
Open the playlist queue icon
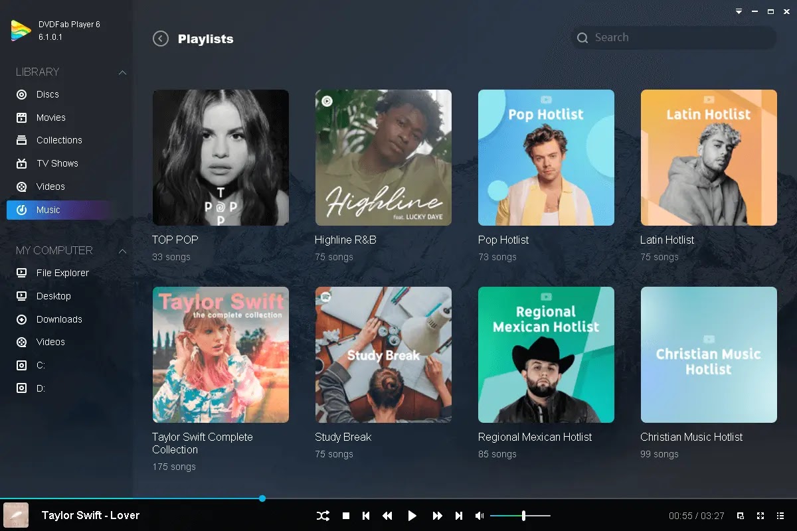[780, 516]
